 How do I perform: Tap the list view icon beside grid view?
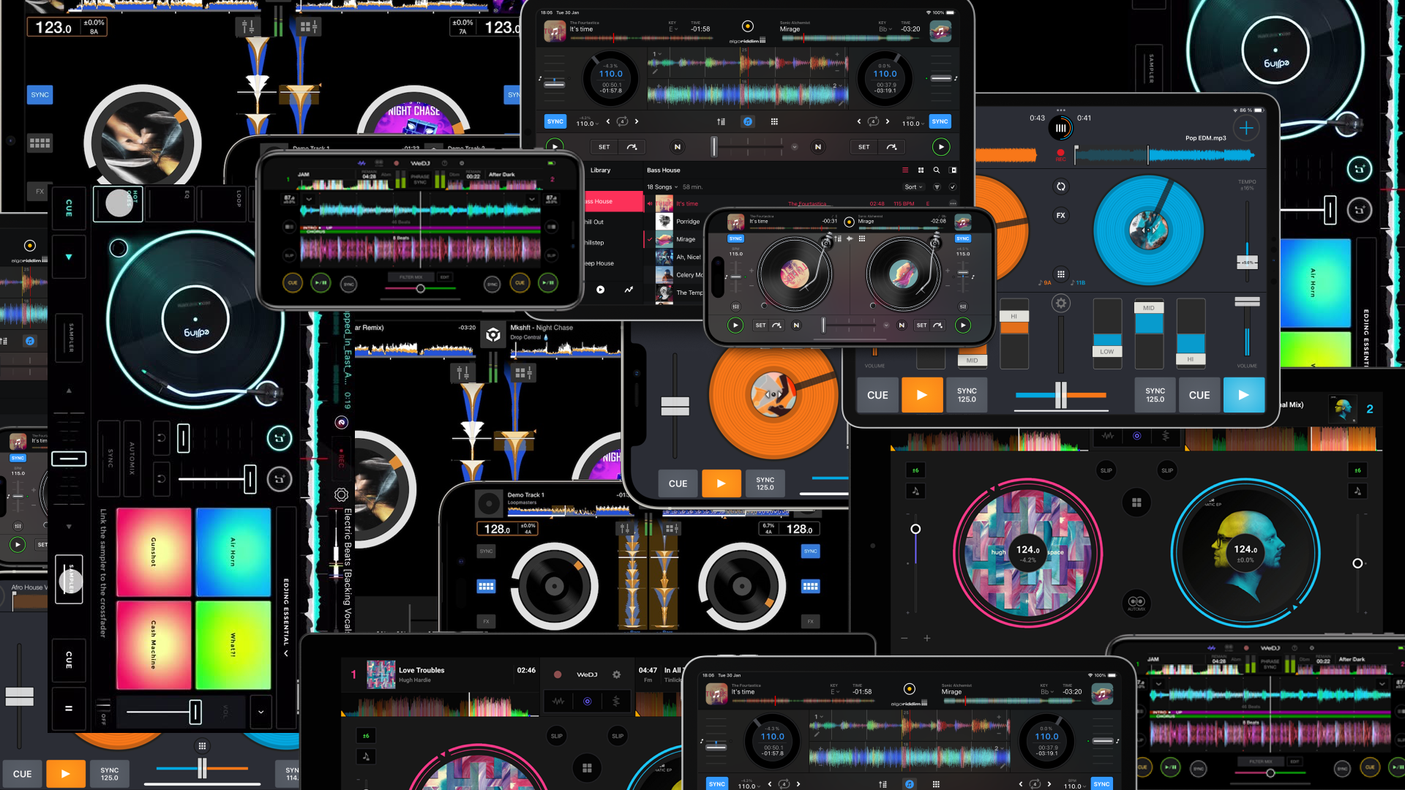coord(905,170)
